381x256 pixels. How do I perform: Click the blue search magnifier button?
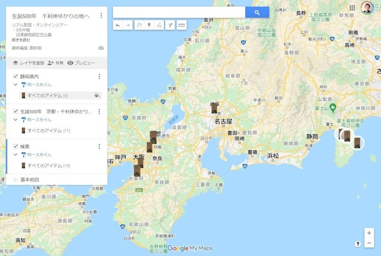point(257,12)
